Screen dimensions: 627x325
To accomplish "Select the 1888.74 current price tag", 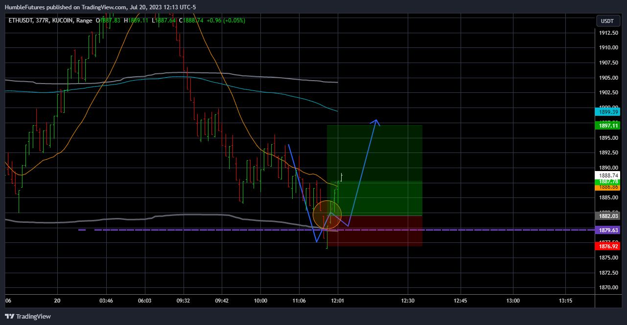I will point(607,175).
